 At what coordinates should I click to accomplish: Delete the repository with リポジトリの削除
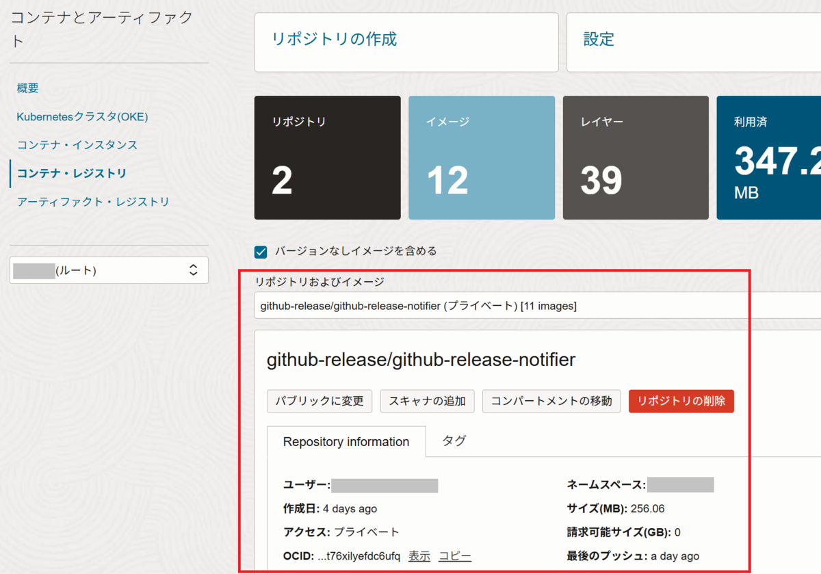click(x=681, y=402)
